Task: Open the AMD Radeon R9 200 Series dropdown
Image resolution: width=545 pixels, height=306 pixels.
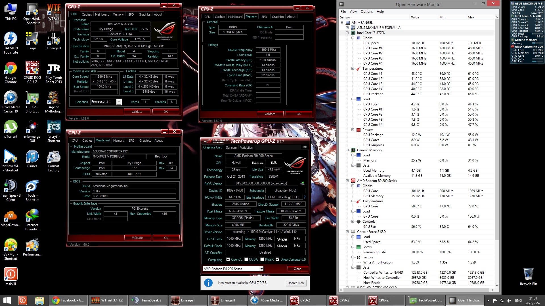Action: point(261,269)
